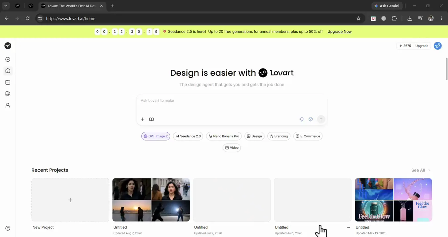Toggle the lightbulb icon in prompt box
448x237 pixels.
pyautogui.click(x=302, y=119)
